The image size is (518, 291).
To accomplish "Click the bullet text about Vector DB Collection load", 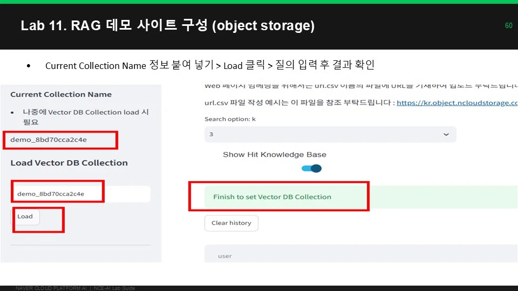I will pos(86,117).
